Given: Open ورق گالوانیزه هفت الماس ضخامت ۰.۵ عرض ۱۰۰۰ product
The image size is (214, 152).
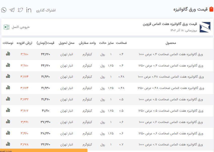Looking at the screenshot, I should point(171,99).
